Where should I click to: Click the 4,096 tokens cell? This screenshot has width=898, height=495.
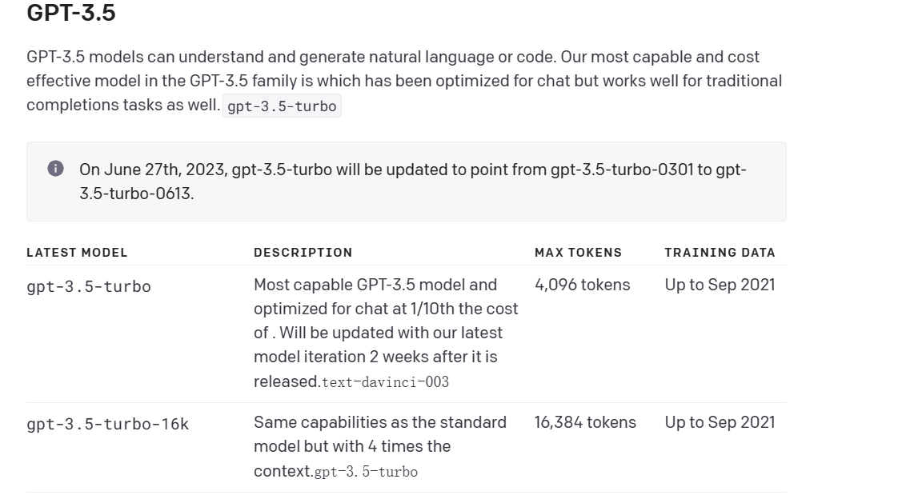582,285
